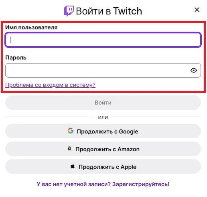Open the Проблема со входом в систему? link
207x197 pixels.
50,85
